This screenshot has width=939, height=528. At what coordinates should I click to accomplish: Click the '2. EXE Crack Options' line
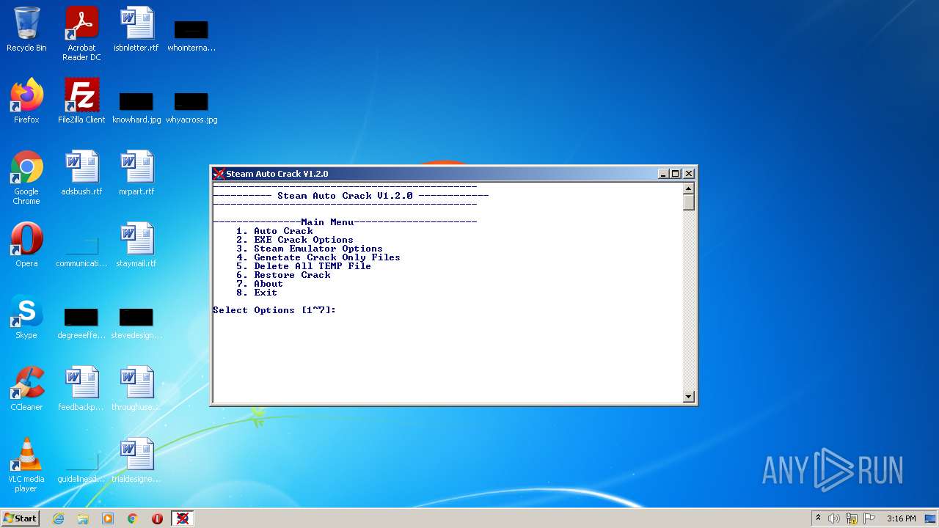pos(295,240)
